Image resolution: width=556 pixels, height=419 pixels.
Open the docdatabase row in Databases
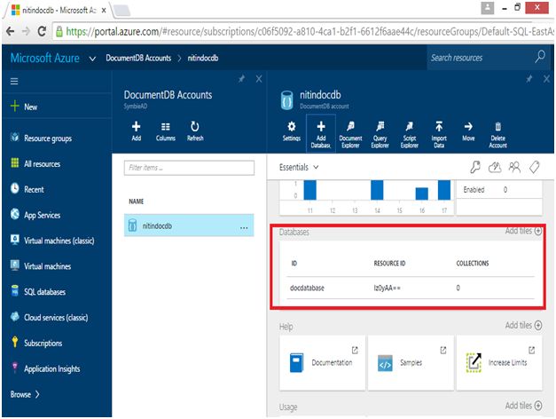point(411,288)
